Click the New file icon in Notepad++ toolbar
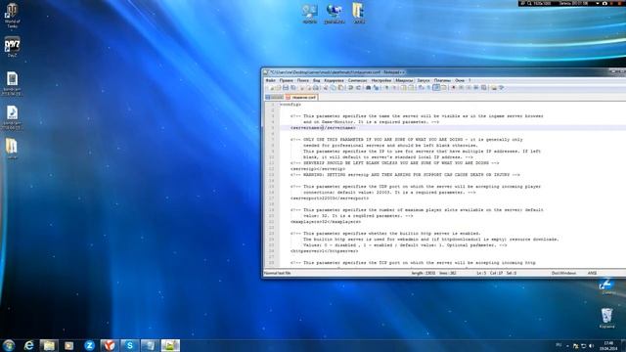This screenshot has height=352, width=626. [272, 87]
